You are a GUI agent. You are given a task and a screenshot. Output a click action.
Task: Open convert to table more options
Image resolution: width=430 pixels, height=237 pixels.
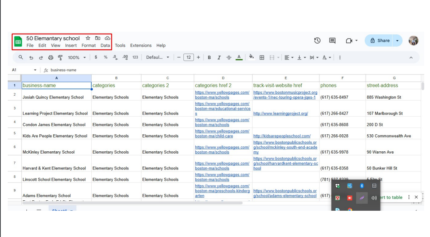(x=409, y=197)
